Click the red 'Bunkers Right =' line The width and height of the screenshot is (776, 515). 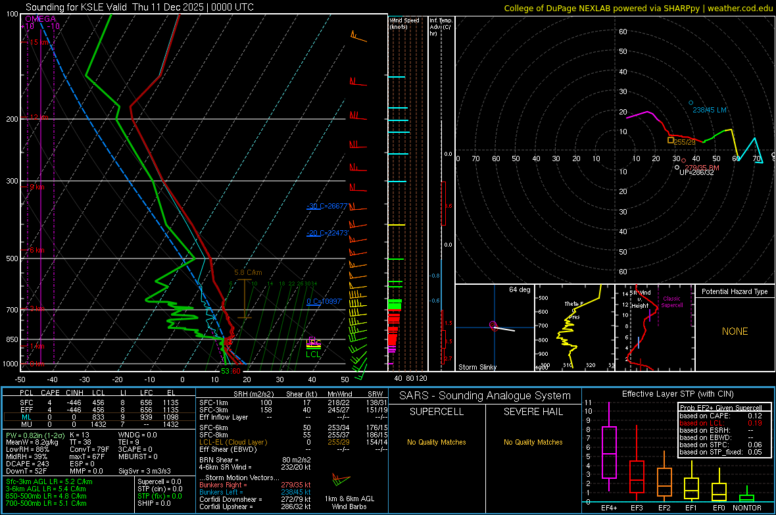pyautogui.click(x=255, y=485)
